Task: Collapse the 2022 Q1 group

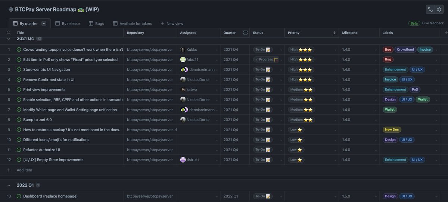Action: tap(9, 185)
